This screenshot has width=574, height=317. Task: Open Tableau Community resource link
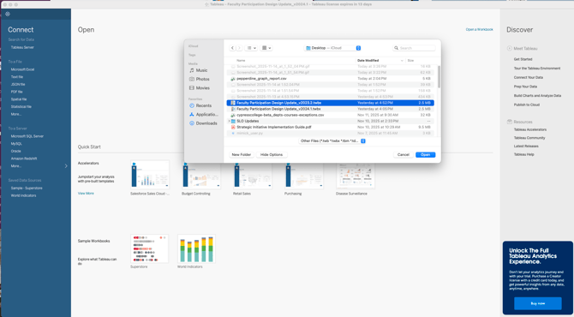pyautogui.click(x=529, y=138)
